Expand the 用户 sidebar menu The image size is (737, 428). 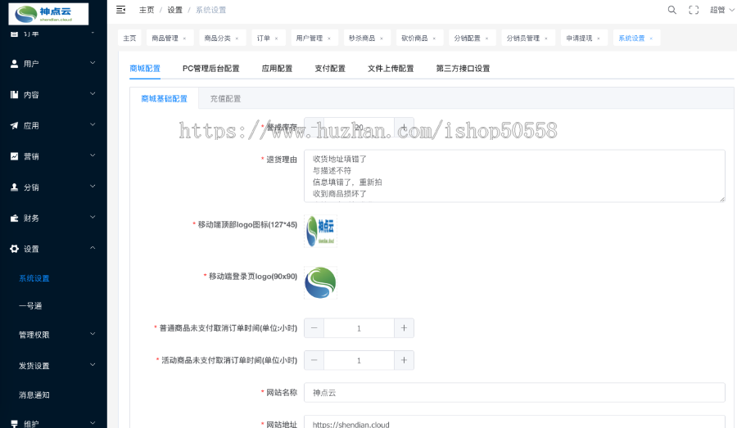coord(93,62)
